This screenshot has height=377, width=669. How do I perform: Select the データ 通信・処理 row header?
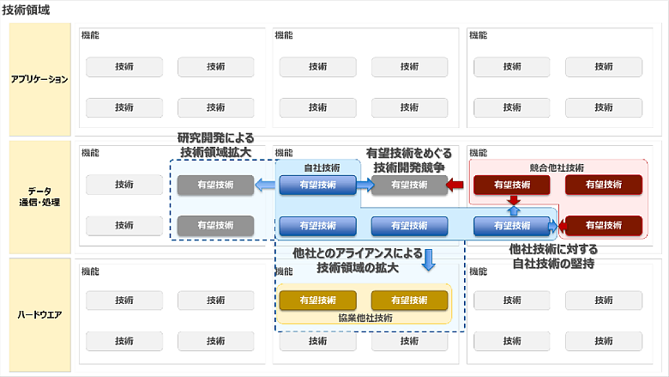point(39,197)
